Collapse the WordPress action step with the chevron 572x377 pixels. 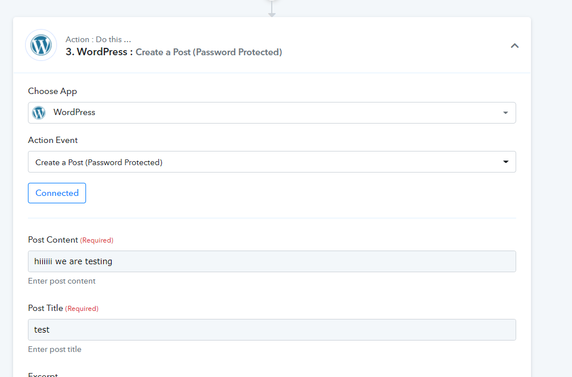tap(514, 46)
